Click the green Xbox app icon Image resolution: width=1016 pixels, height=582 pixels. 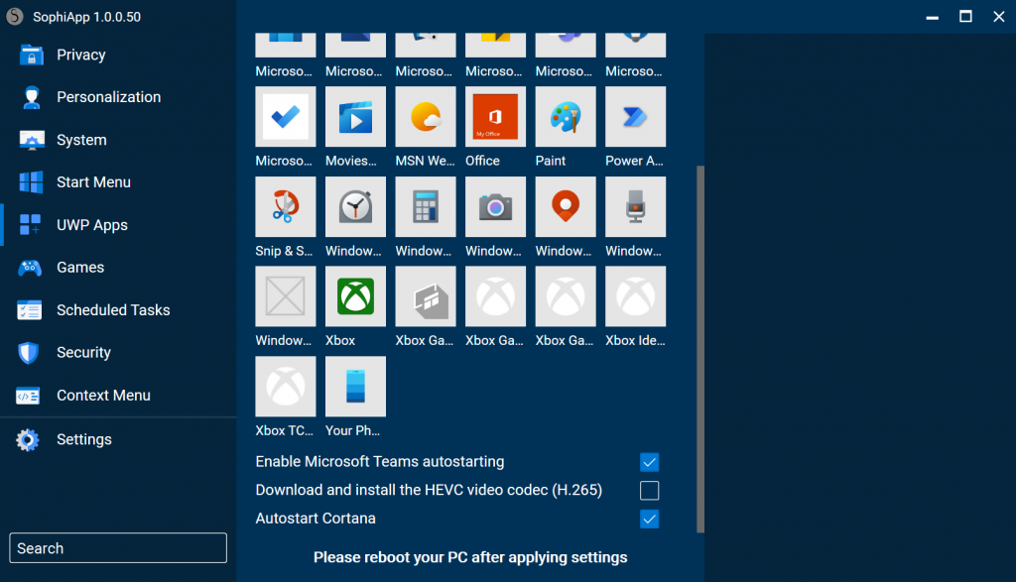coord(354,295)
